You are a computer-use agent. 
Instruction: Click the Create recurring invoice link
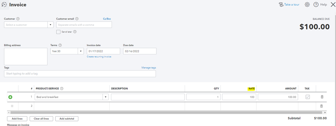click(99, 57)
